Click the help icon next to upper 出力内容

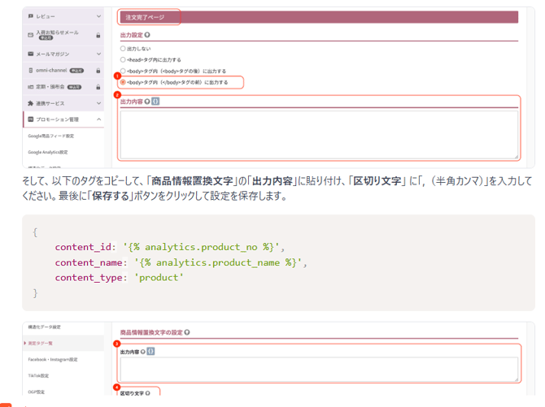click(147, 102)
